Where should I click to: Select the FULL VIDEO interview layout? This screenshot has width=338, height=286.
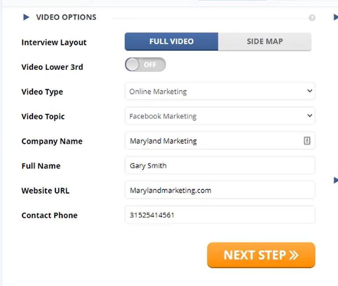click(x=171, y=42)
